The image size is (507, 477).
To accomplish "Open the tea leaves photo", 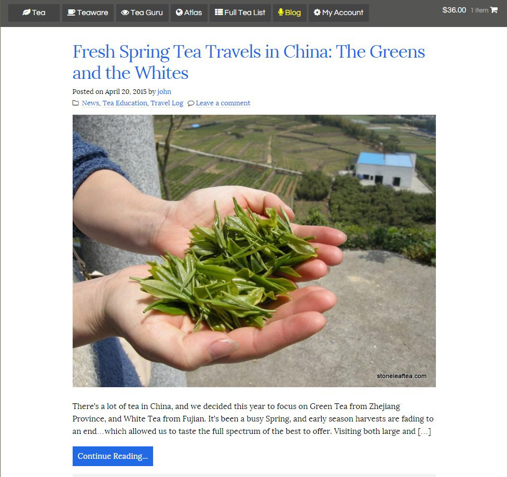I will pyautogui.click(x=254, y=251).
